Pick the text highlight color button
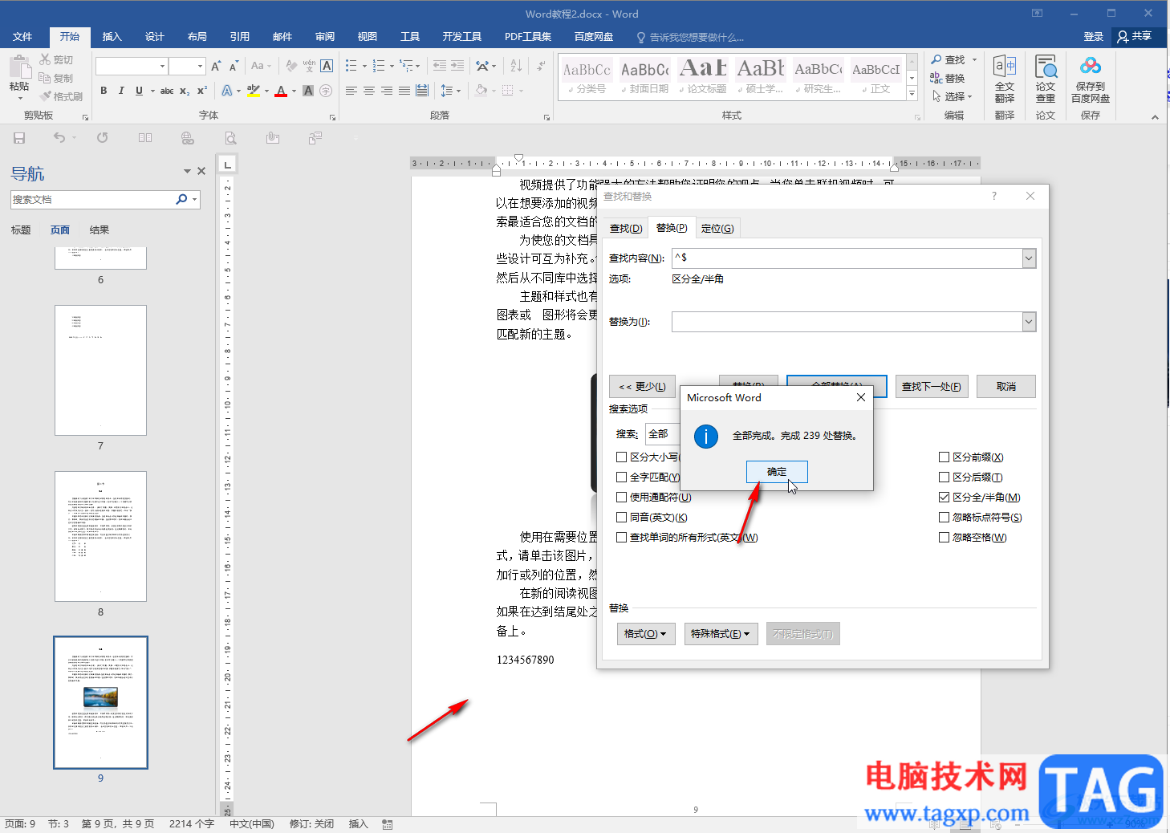The width and height of the screenshot is (1170, 833). pyautogui.click(x=254, y=91)
